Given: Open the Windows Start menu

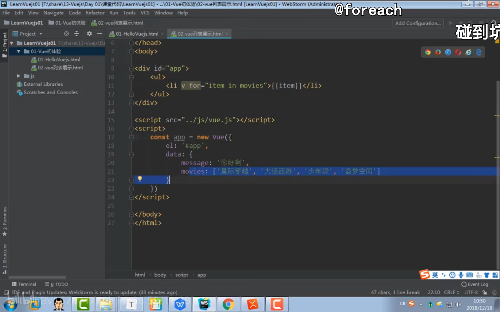Looking at the screenshot, I should coord(10,304).
